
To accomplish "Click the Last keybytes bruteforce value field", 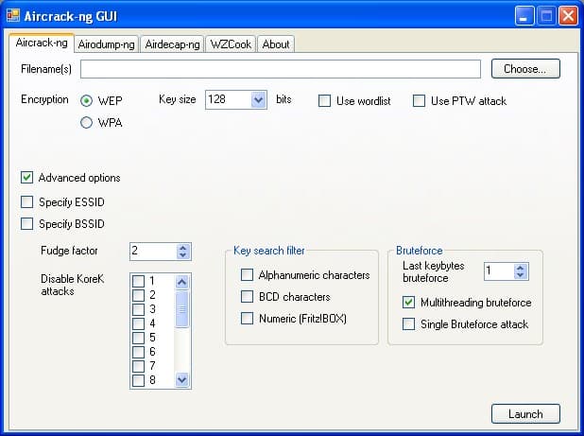I will pyautogui.click(x=499, y=271).
